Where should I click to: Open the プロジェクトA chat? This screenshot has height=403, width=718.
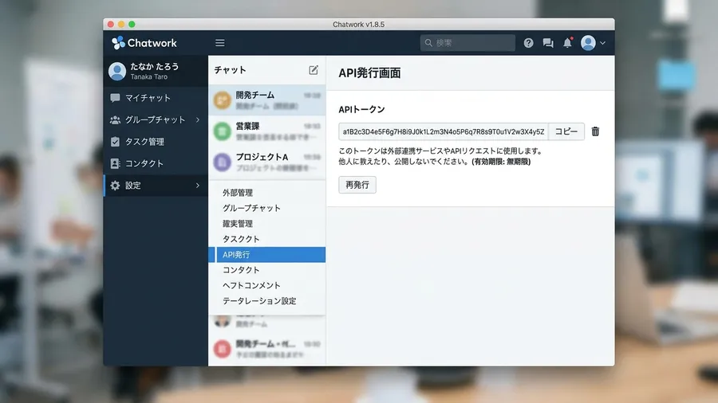pyautogui.click(x=267, y=162)
